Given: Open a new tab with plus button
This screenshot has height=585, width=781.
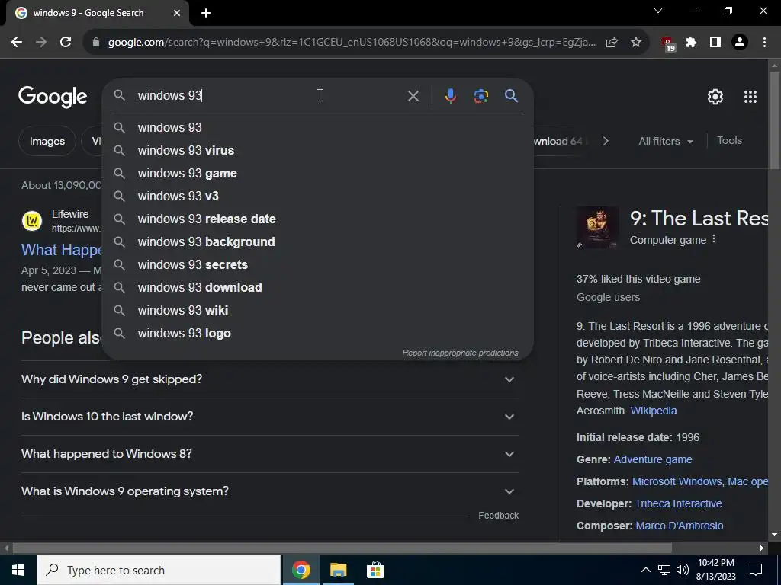Looking at the screenshot, I should point(206,13).
